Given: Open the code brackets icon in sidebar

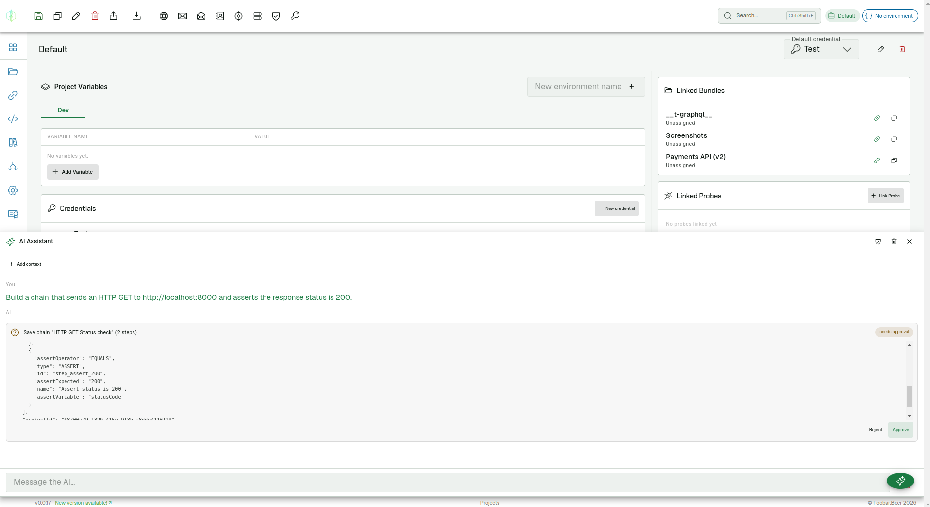Looking at the screenshot, I should tap(13, 119).
